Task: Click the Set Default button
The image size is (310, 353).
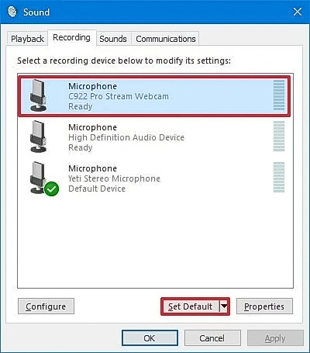Action: coord(191,306)
